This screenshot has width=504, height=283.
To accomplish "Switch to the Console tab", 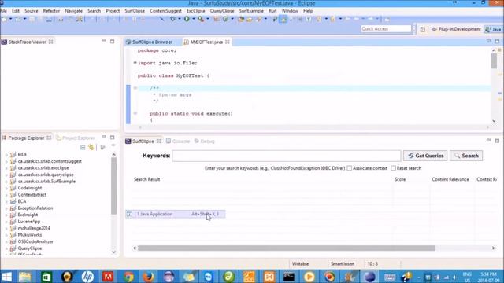I will (178, 141).
